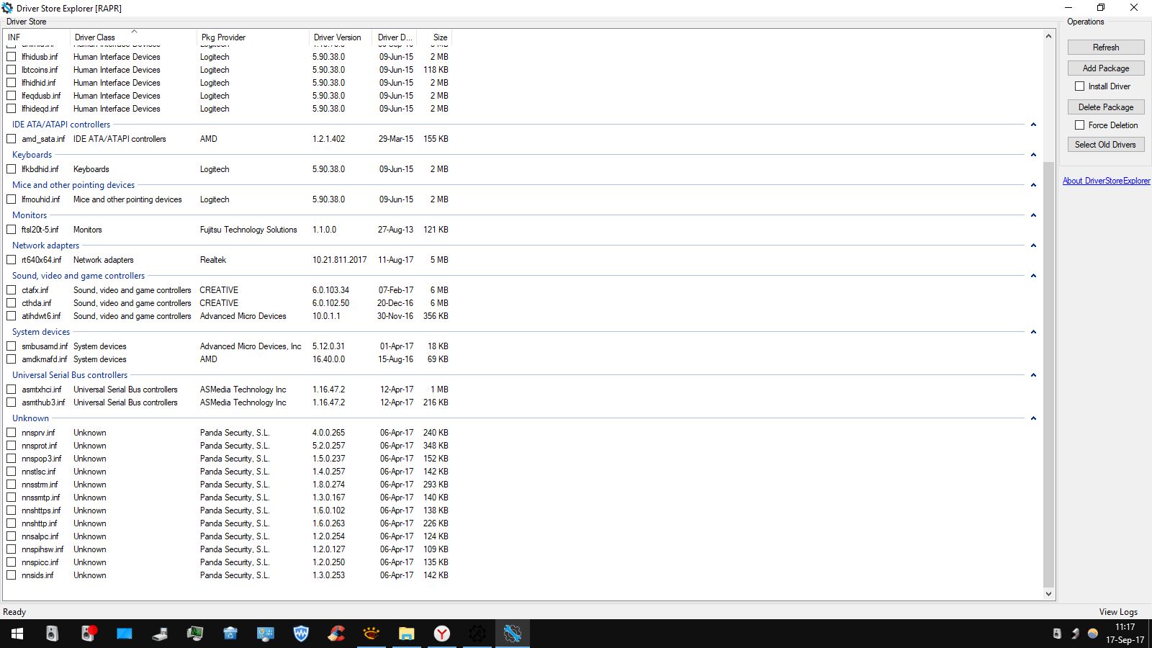The image size is (1152, 648).
Task: Collapse the Universal Serial Bus controllers group
Action: point(1033,375)
